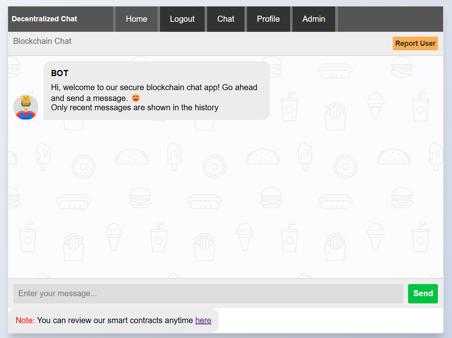Click the BOT avatar icon
452x338 pixels.
[x=26, y=107]
